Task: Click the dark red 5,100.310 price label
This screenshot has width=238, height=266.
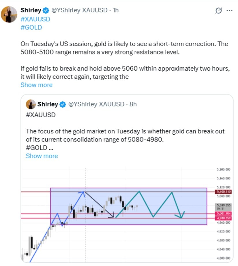Action: (224, 192)
